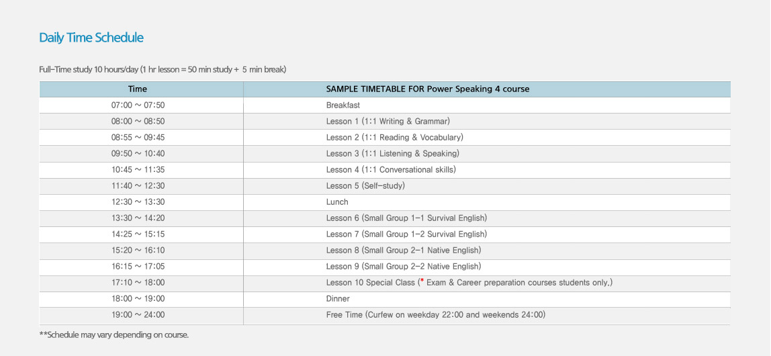This screenshot has height=356, width=771.
Task: Click the Free Time curfew text
Action: click(x=435, y=315)
